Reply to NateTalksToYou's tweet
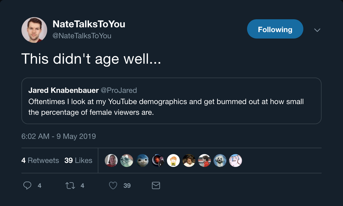The width and height of the screenshot is (343, 206). [27, 185]
